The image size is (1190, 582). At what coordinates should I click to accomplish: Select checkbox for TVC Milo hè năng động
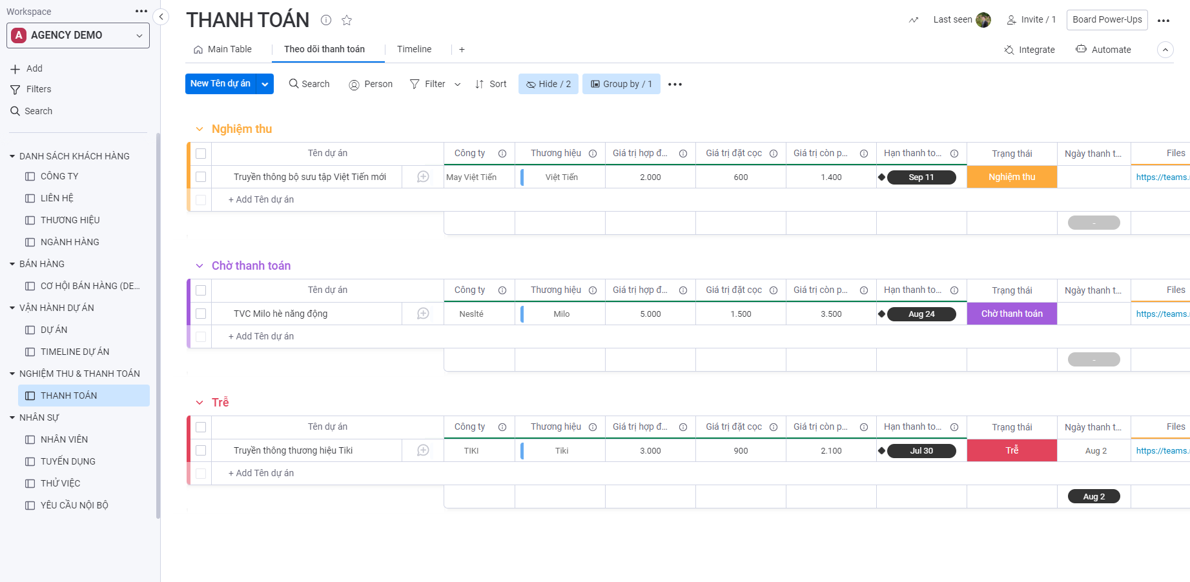[x=201, y=314]
